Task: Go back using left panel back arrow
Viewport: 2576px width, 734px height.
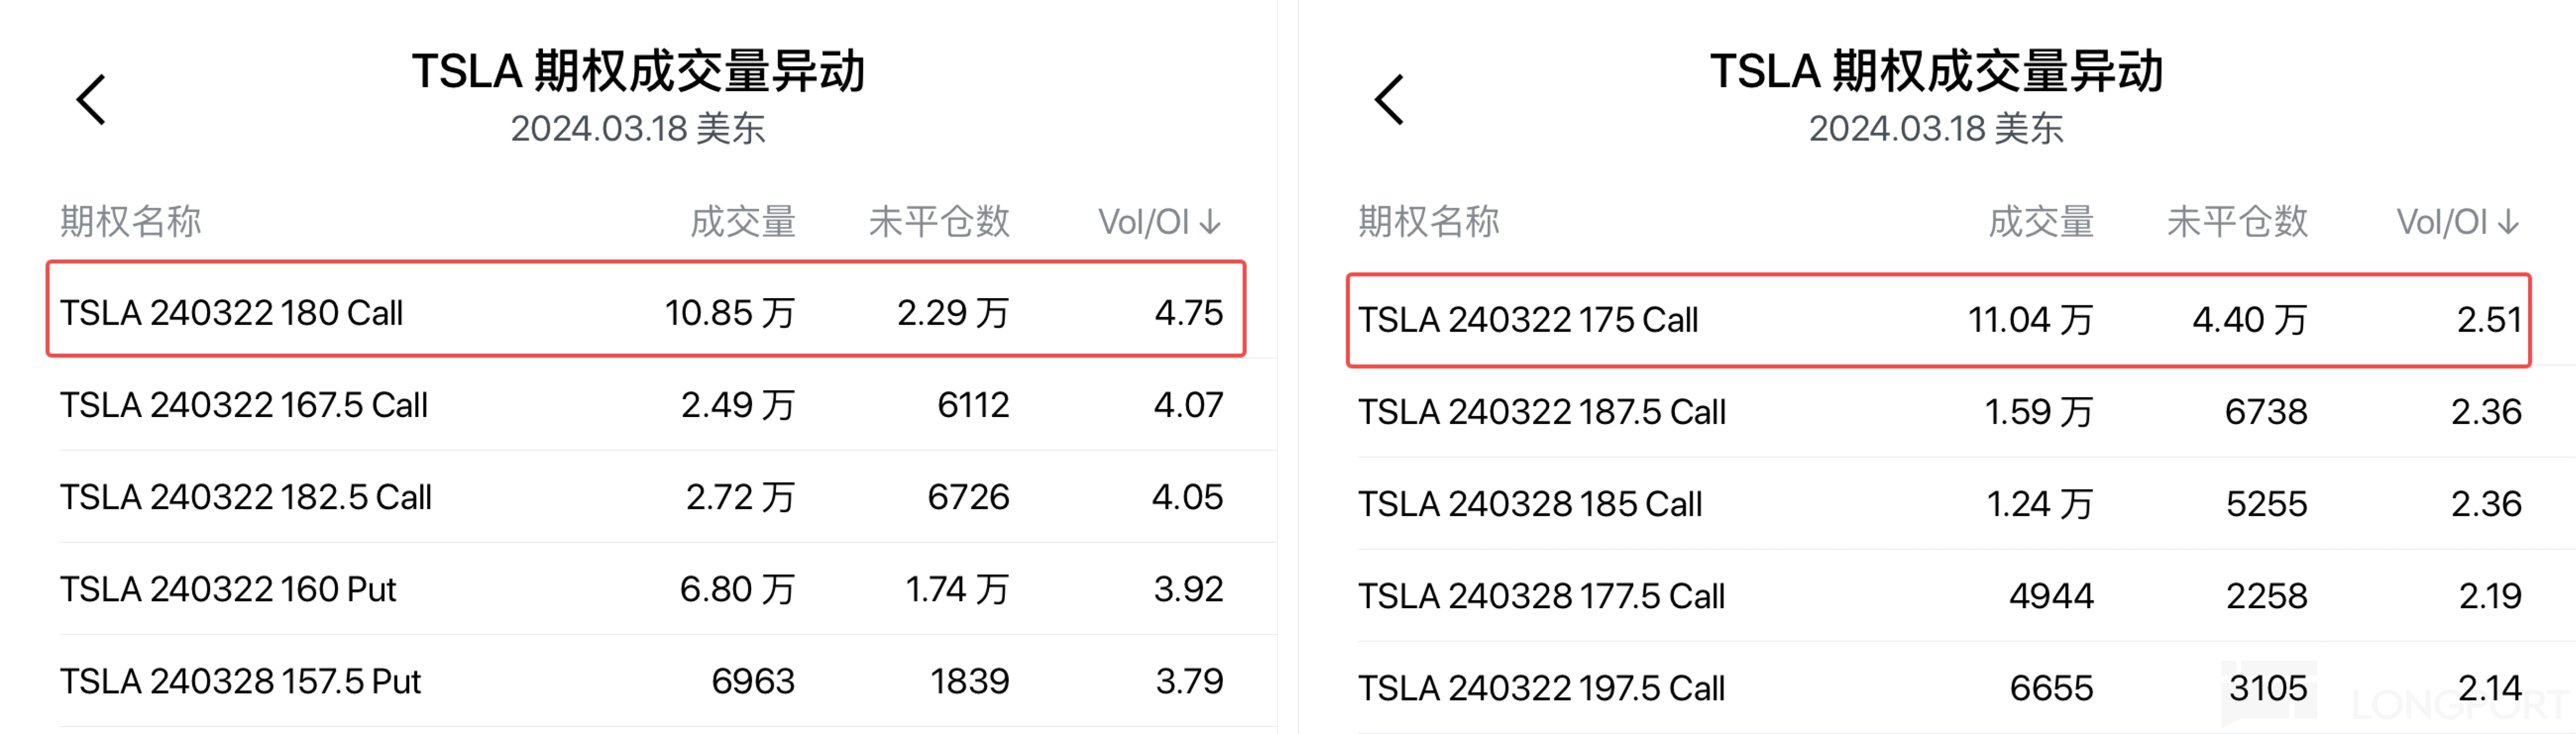Action: coord(92,100)
